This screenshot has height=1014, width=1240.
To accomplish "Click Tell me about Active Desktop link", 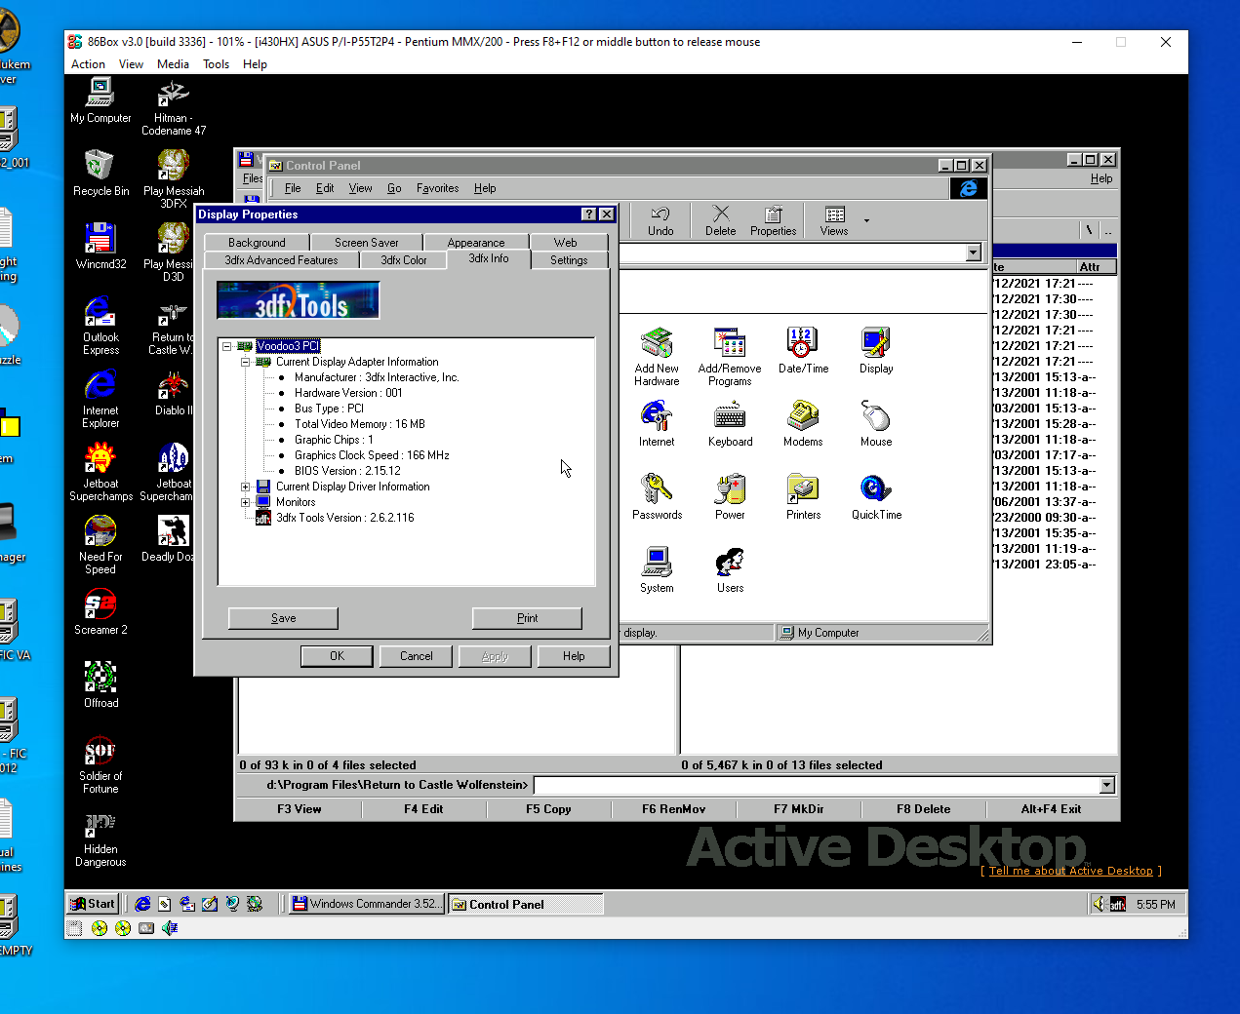I will [x=1071, y=871].
